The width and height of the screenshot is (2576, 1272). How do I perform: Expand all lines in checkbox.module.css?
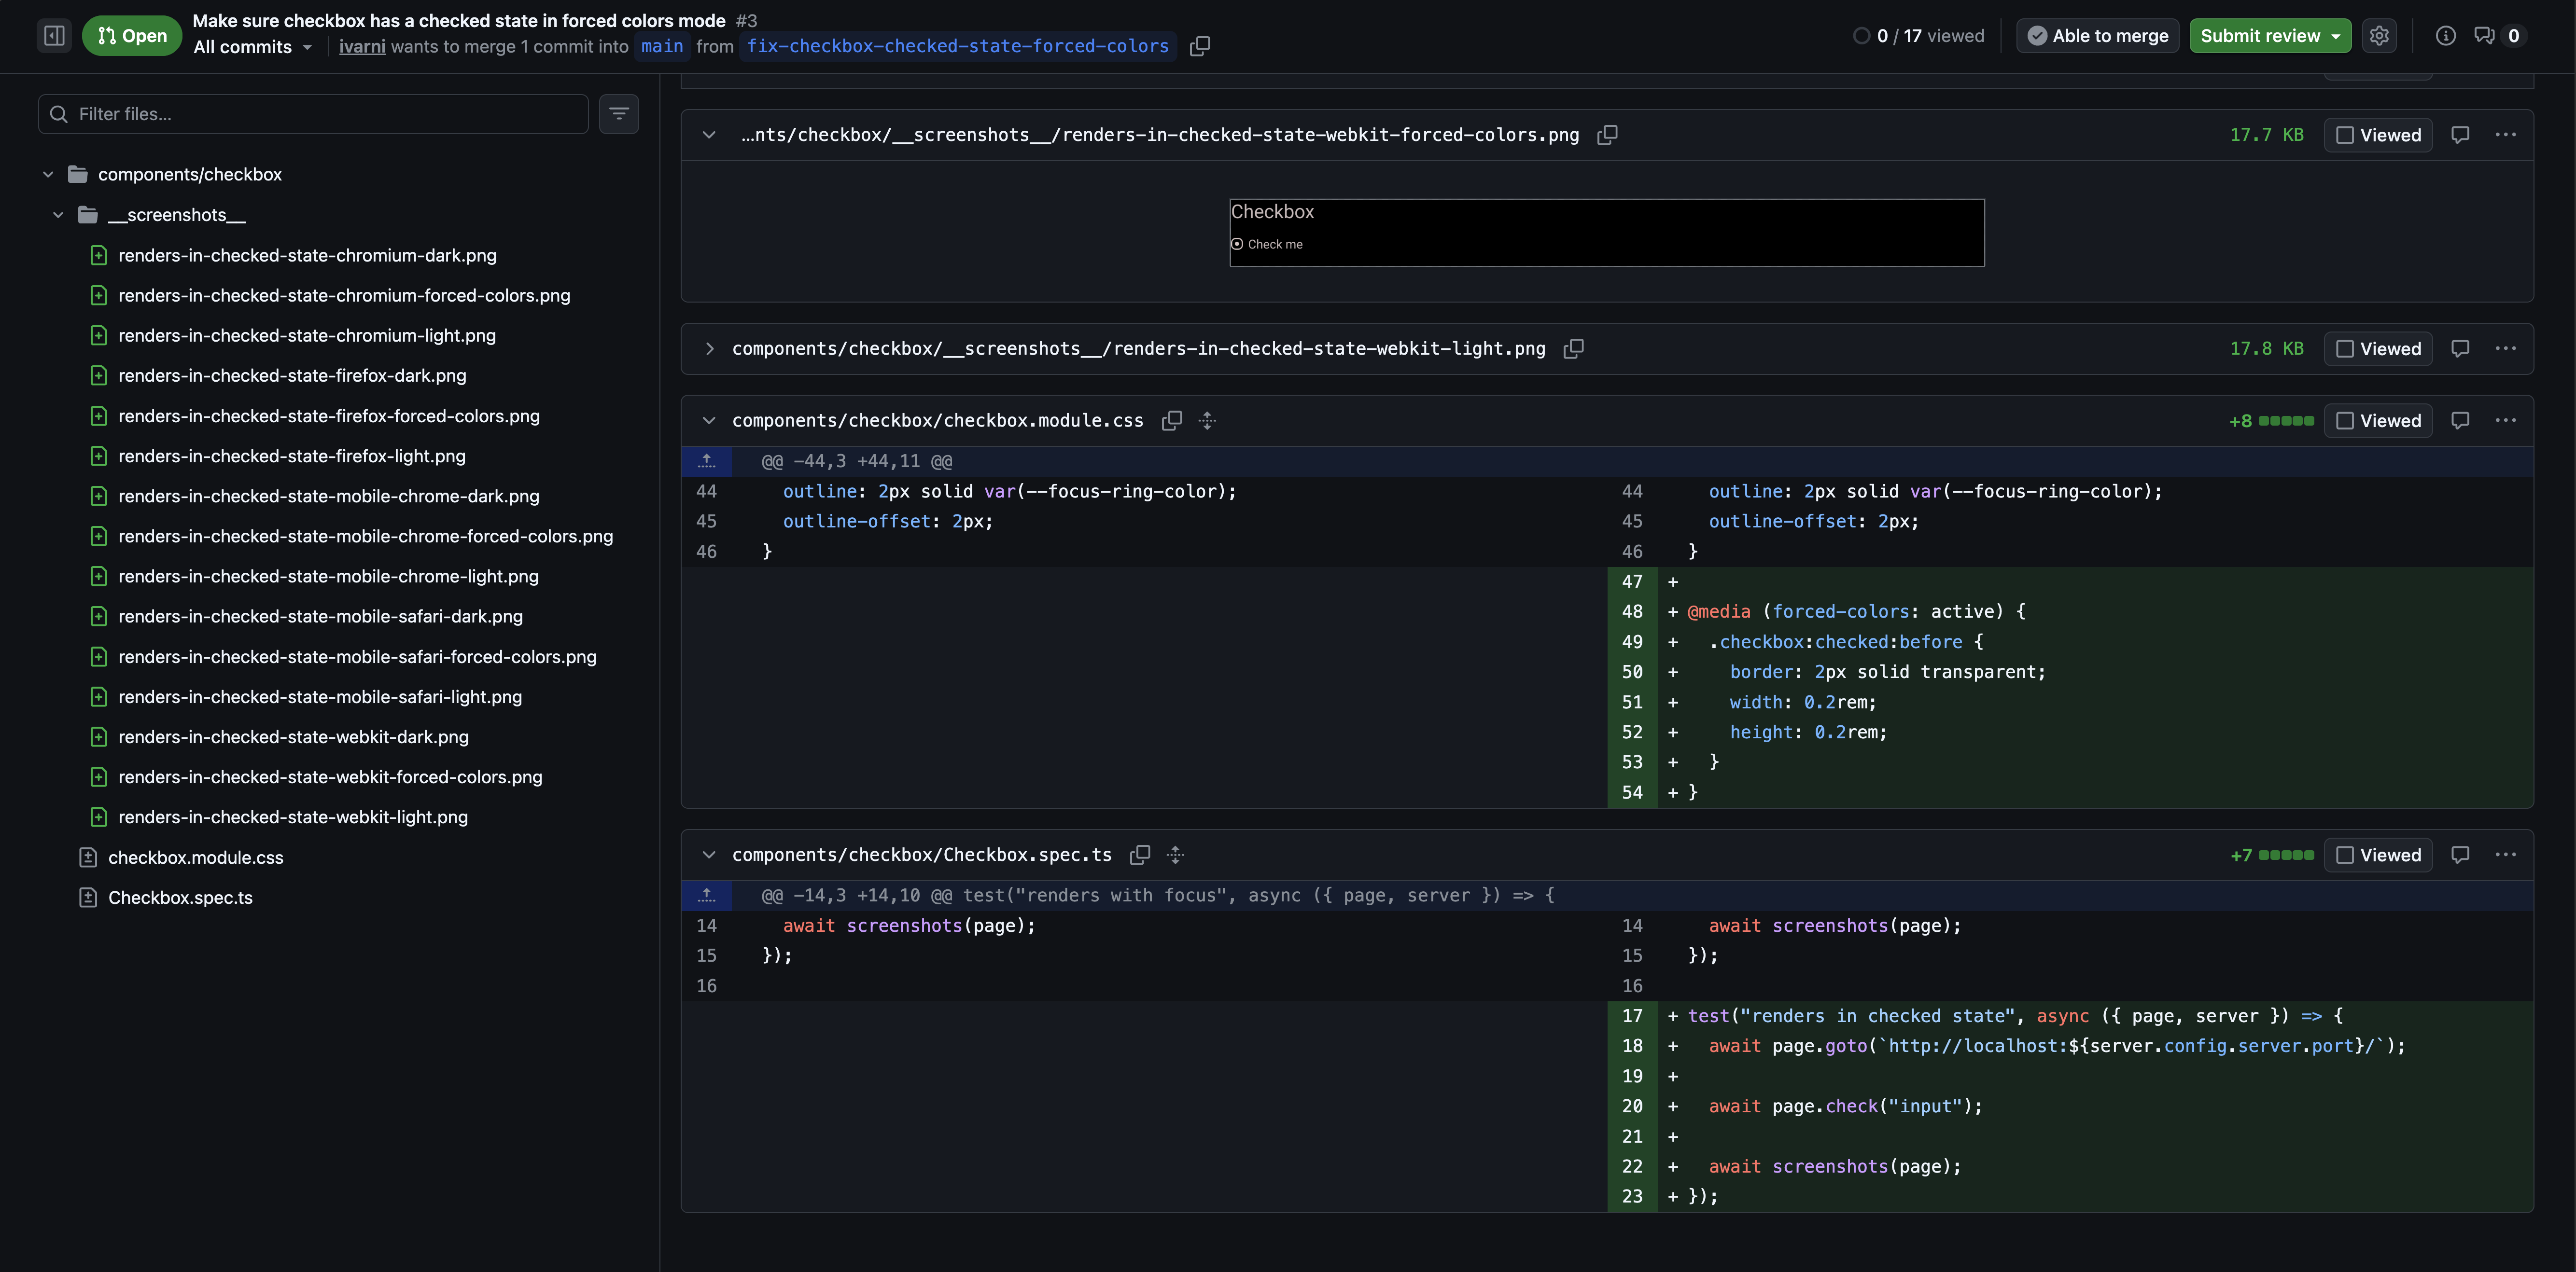[x=1207, y=421]
